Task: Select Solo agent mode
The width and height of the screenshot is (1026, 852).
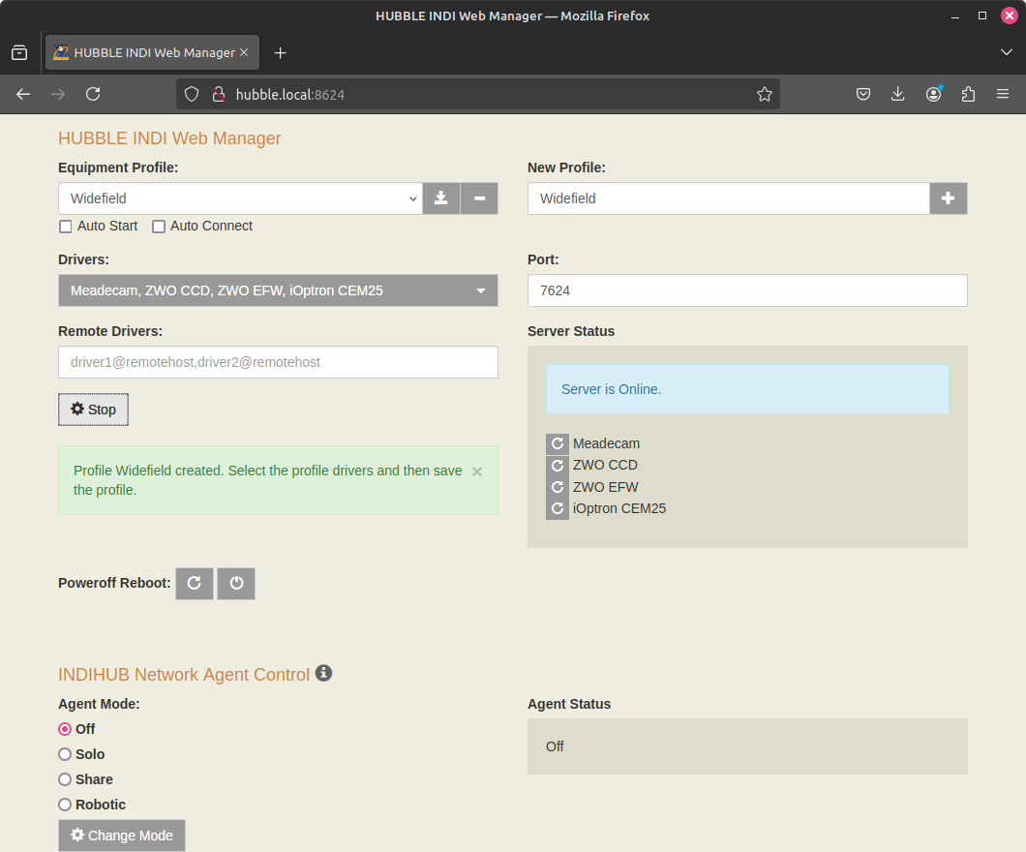Action: pos(65,754)
